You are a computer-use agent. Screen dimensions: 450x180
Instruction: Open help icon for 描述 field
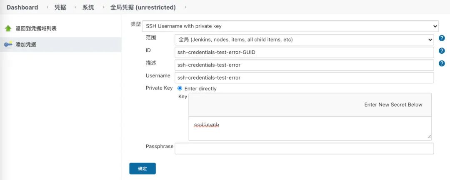coord(442,63)
